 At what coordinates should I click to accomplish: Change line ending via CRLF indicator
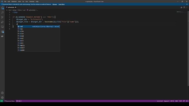pyautogui.click(x=177, y=101)
